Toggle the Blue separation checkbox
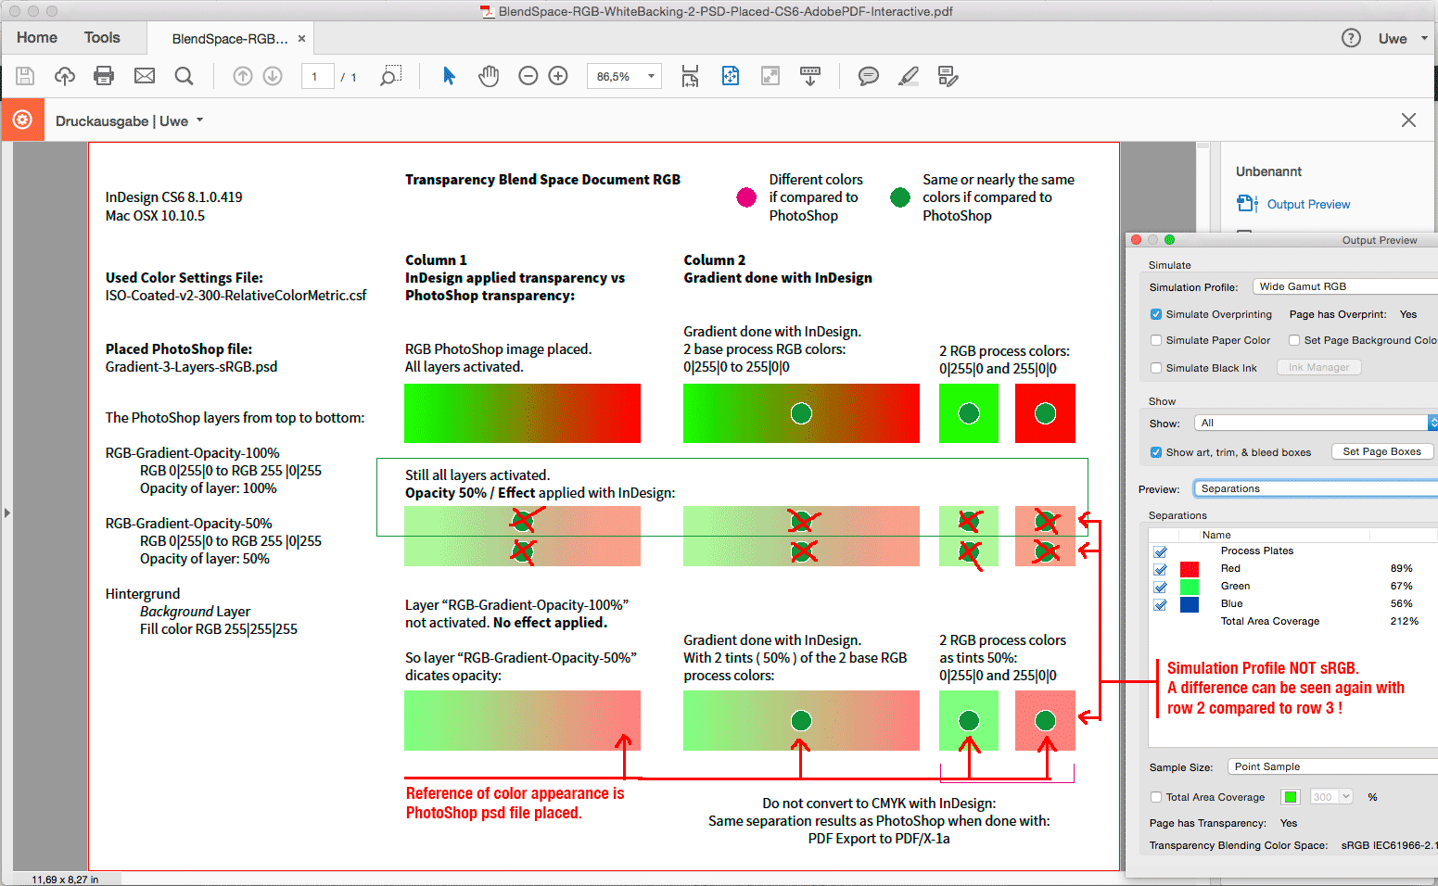This screenshot has height=886, width=1438. coord(1160,604)
